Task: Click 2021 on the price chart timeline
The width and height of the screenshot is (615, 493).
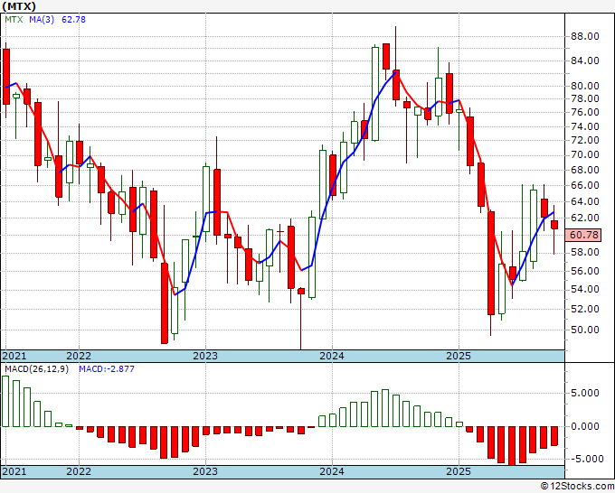Action: pyautogui.click(x=14, y=356)
